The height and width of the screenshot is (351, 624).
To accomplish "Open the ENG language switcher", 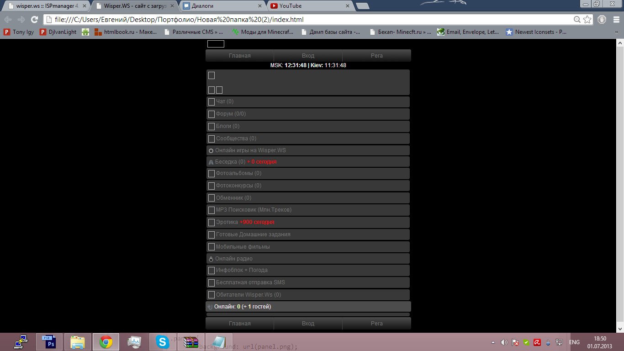I will click(574, 342).
